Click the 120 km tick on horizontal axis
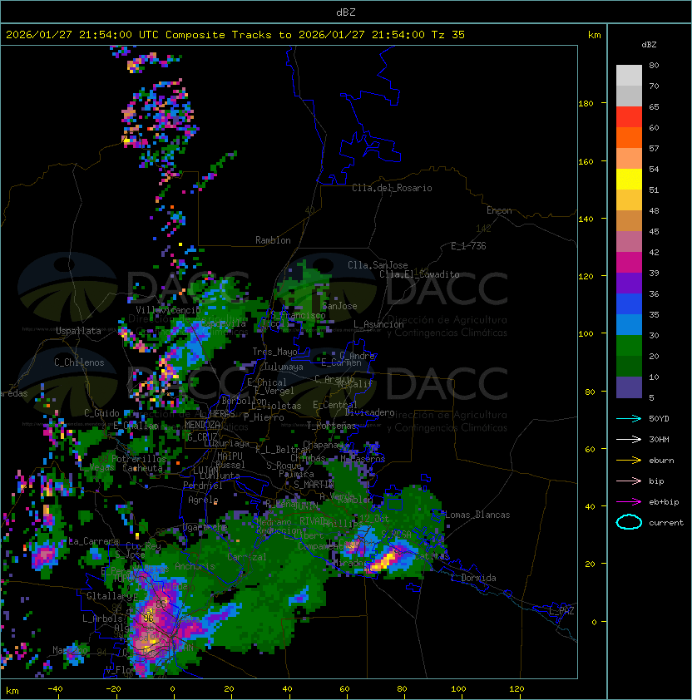 tap(517, 689)
